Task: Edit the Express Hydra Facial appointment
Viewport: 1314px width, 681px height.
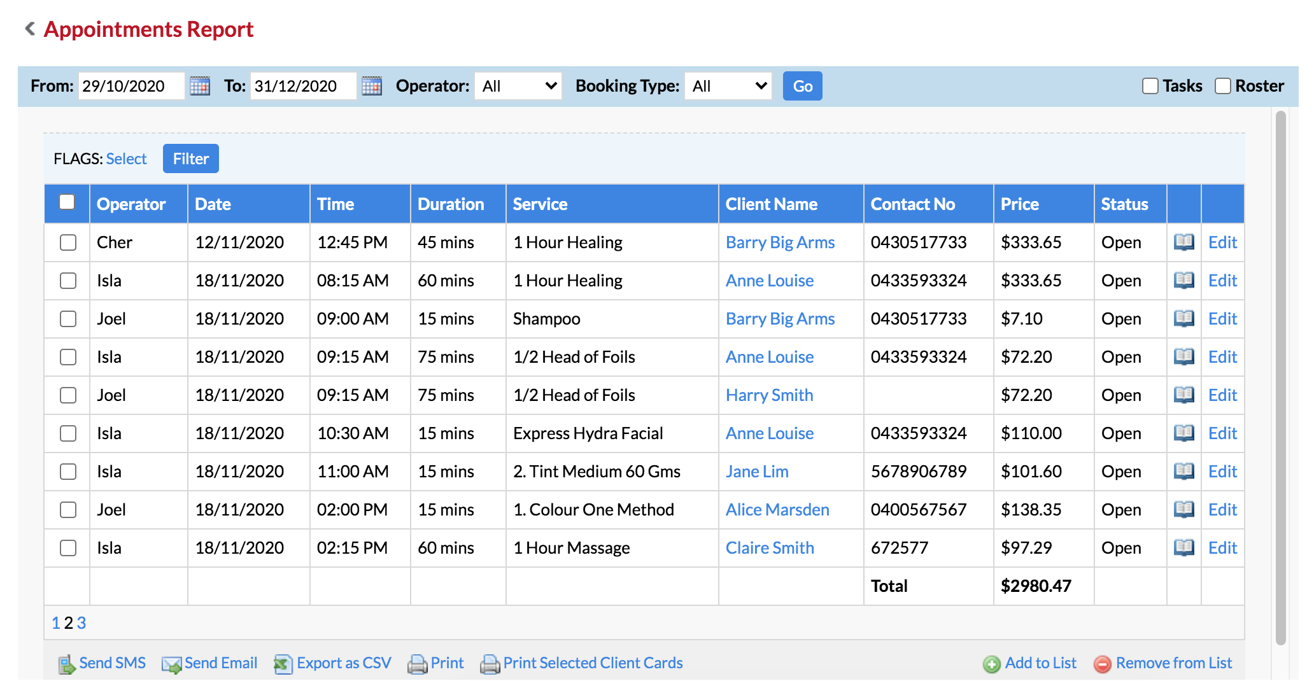Action: 1222,433
